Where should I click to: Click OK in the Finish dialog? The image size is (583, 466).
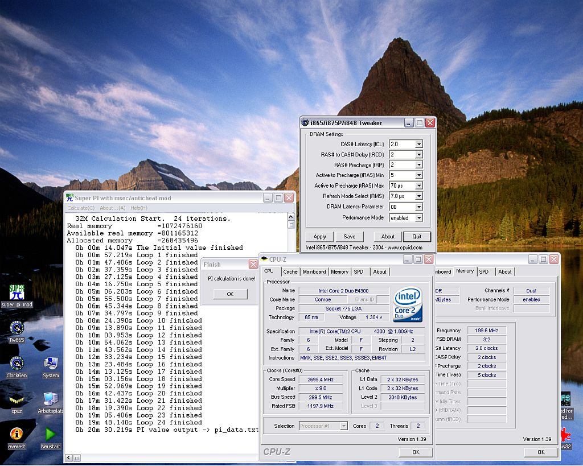(x=230, y=294)
